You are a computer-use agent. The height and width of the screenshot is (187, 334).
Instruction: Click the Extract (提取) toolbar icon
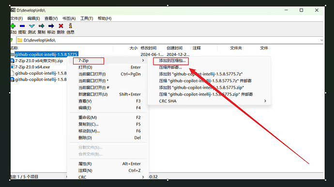22,26
